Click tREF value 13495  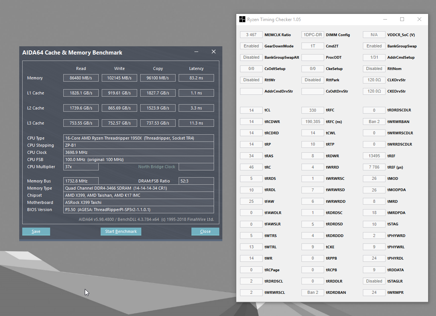click(374, 156)
